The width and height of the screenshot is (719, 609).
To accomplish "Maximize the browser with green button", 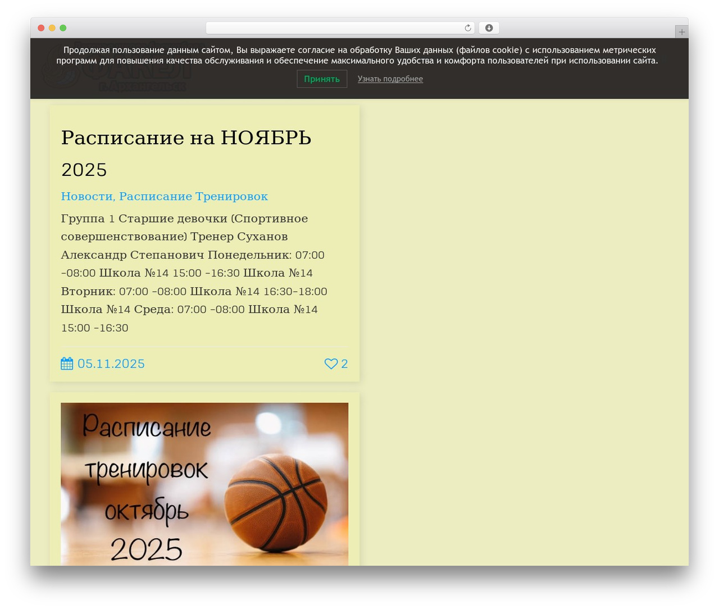I will [63, 28].
